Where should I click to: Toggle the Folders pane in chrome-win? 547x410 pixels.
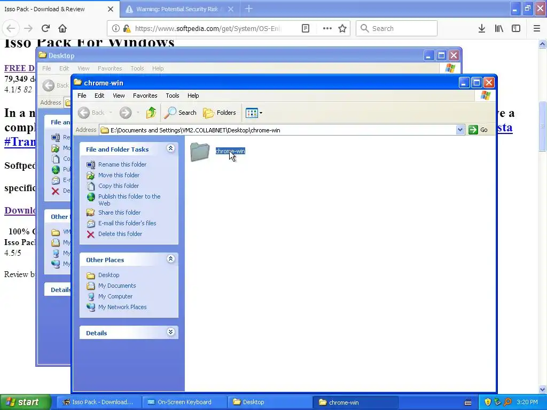(220, 113)
